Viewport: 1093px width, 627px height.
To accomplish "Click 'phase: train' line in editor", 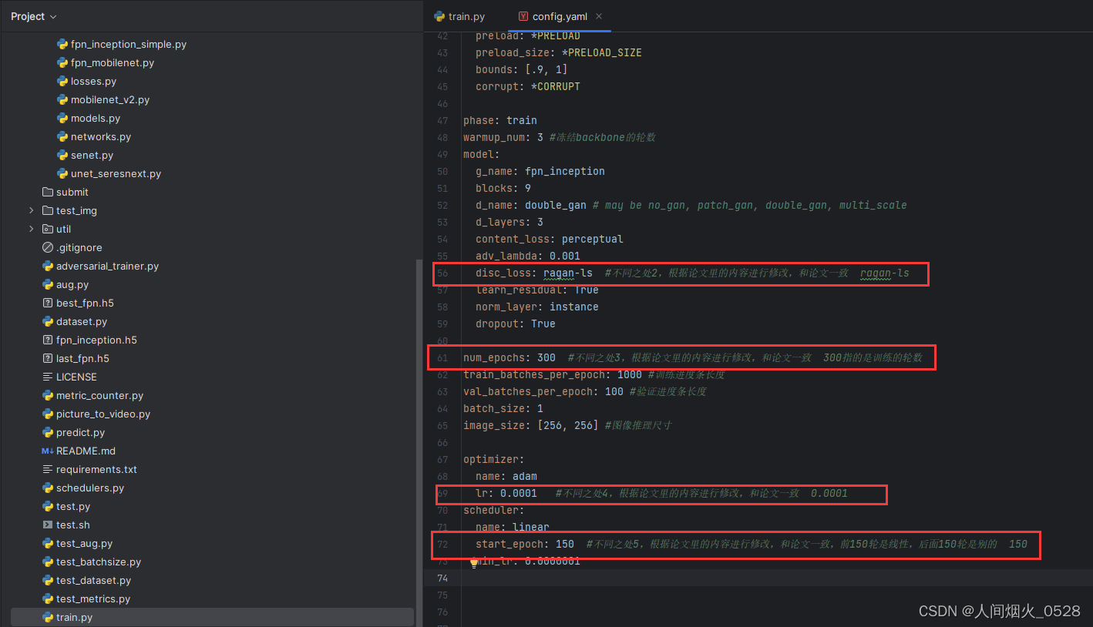I will click(500, 120).
